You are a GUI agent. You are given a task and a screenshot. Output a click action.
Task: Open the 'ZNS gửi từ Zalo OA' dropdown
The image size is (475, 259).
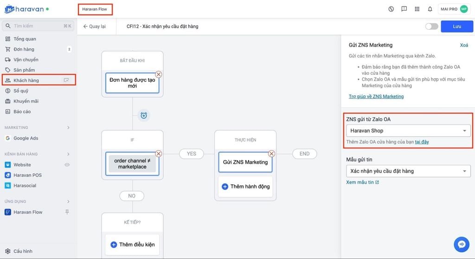[x=408, y=131]
